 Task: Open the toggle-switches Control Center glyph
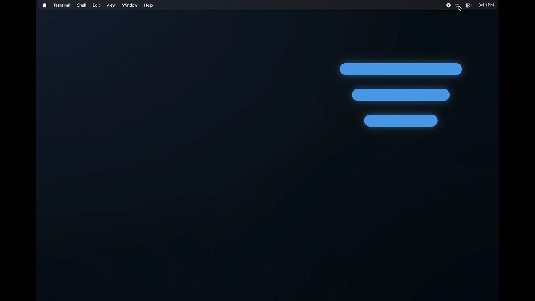coord(468,5)
